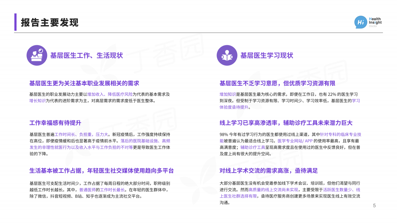397x223 pixels.
Task: Click highlighted text 工作时间长、负担重，压力大
Action: click(x=81, y=135)
